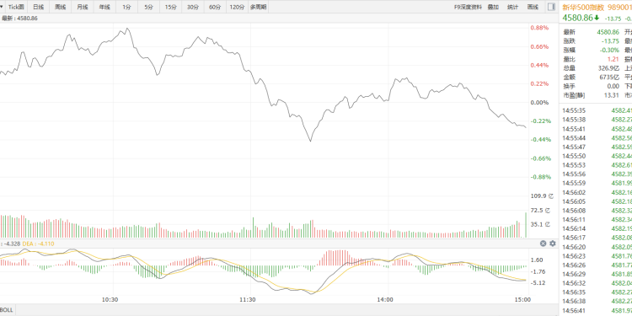Screen dimensions: 632x316
Task: Select the 15分 period tab
Action: (x=170, y=7)
